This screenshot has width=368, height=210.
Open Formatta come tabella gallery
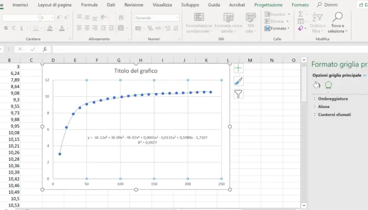coord(228,23)
